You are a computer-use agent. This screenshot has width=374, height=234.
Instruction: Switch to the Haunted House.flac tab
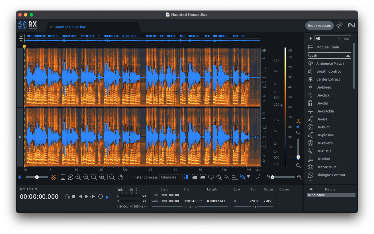tap(70, 27)
